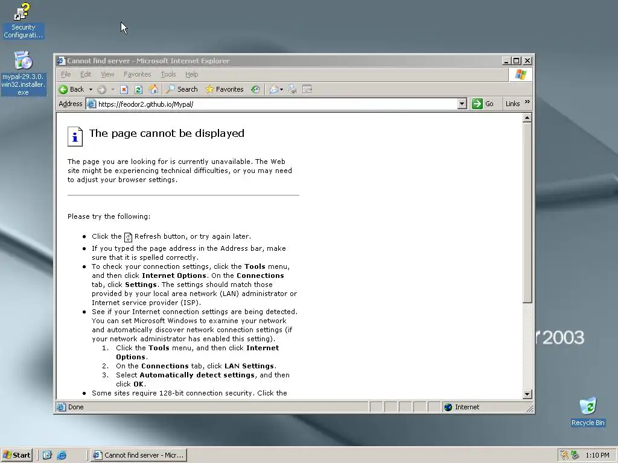Open the Back button history dropdown
The height and width of the screenshot is (463, 618).
click(x=91, y=89)
